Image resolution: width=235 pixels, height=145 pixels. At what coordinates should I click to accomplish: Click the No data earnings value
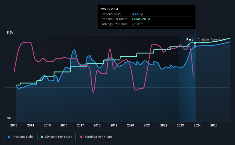(x=138, y=24)
